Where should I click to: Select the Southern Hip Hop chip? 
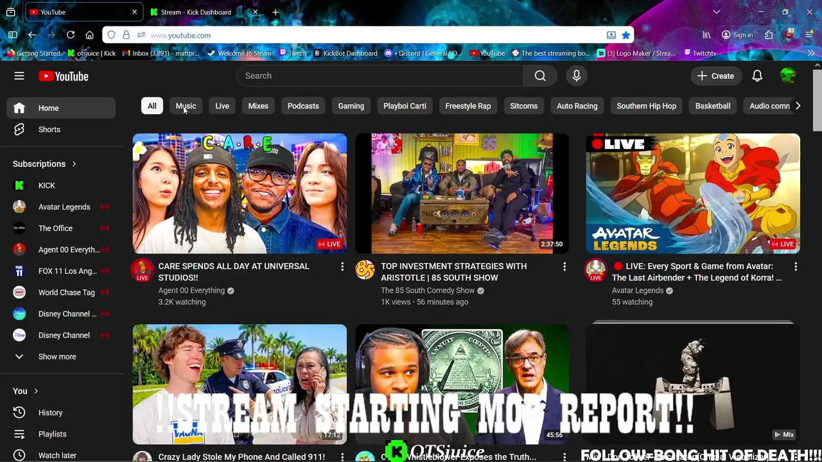(647, 106)
